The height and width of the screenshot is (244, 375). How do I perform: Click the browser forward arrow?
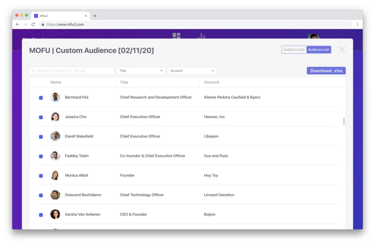25,24
